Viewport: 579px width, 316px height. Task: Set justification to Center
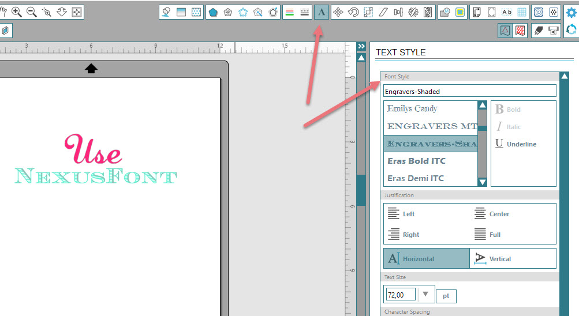click(492, 214)
